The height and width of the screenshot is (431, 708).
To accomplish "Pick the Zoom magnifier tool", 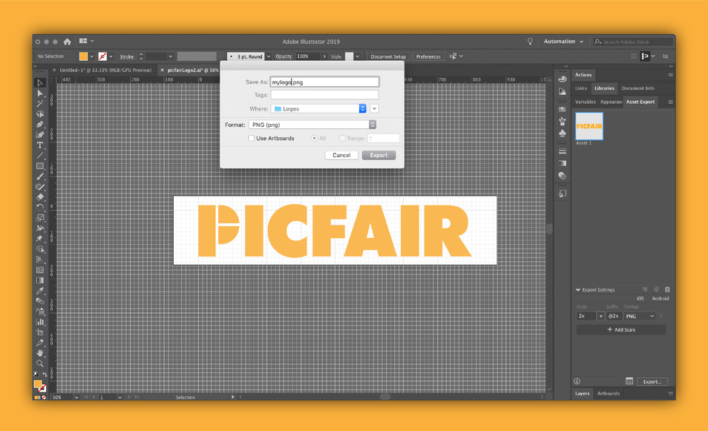I will pos(40,363).
